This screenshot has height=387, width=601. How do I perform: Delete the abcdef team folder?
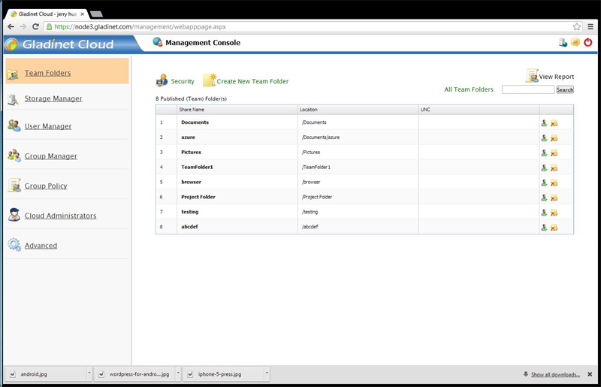pyautogui.click(x=554, y=228)
